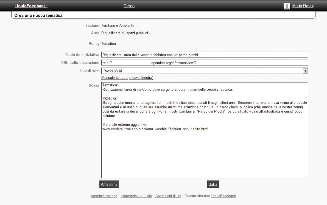Open the Cerca search link
Image resolution: width=327 pixels, height=205 pixels.
(x=129, y=6)
